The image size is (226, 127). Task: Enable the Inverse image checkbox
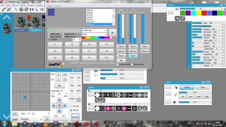click(118, 64)
